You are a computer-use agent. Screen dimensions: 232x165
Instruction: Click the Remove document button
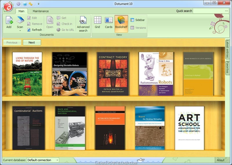coord(35,24)
